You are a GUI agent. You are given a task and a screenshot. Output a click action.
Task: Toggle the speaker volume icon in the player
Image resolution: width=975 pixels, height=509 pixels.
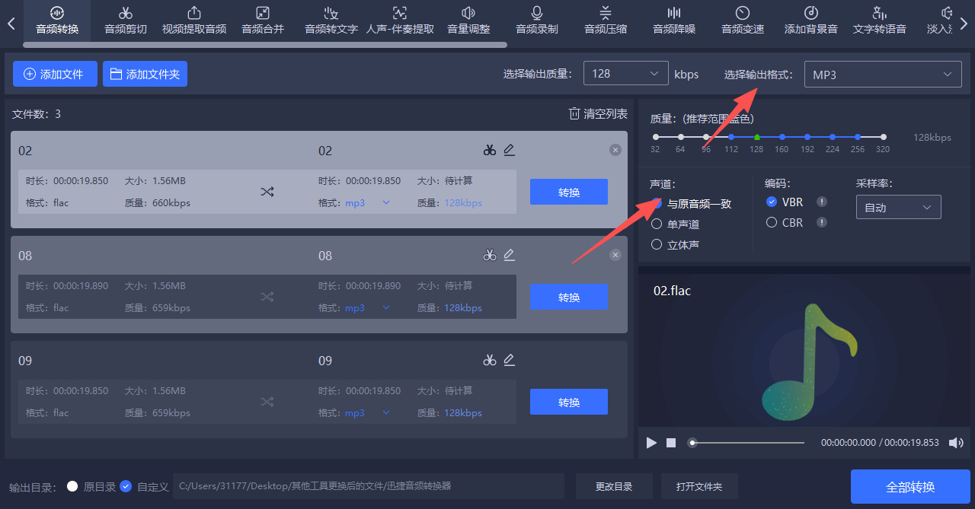[956, 443]
